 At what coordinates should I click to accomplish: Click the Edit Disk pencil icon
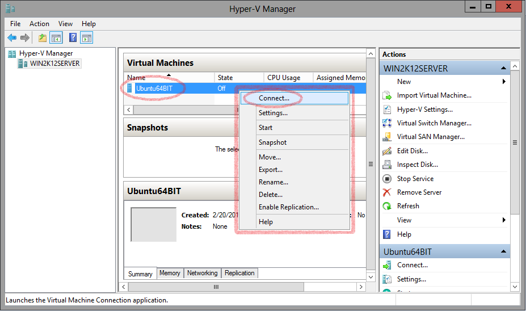click(x=387, y=151)
